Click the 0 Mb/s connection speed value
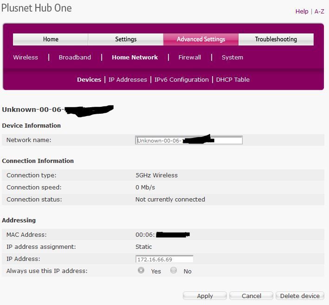Viewport: 329px width, 305px height. point(145,187)
